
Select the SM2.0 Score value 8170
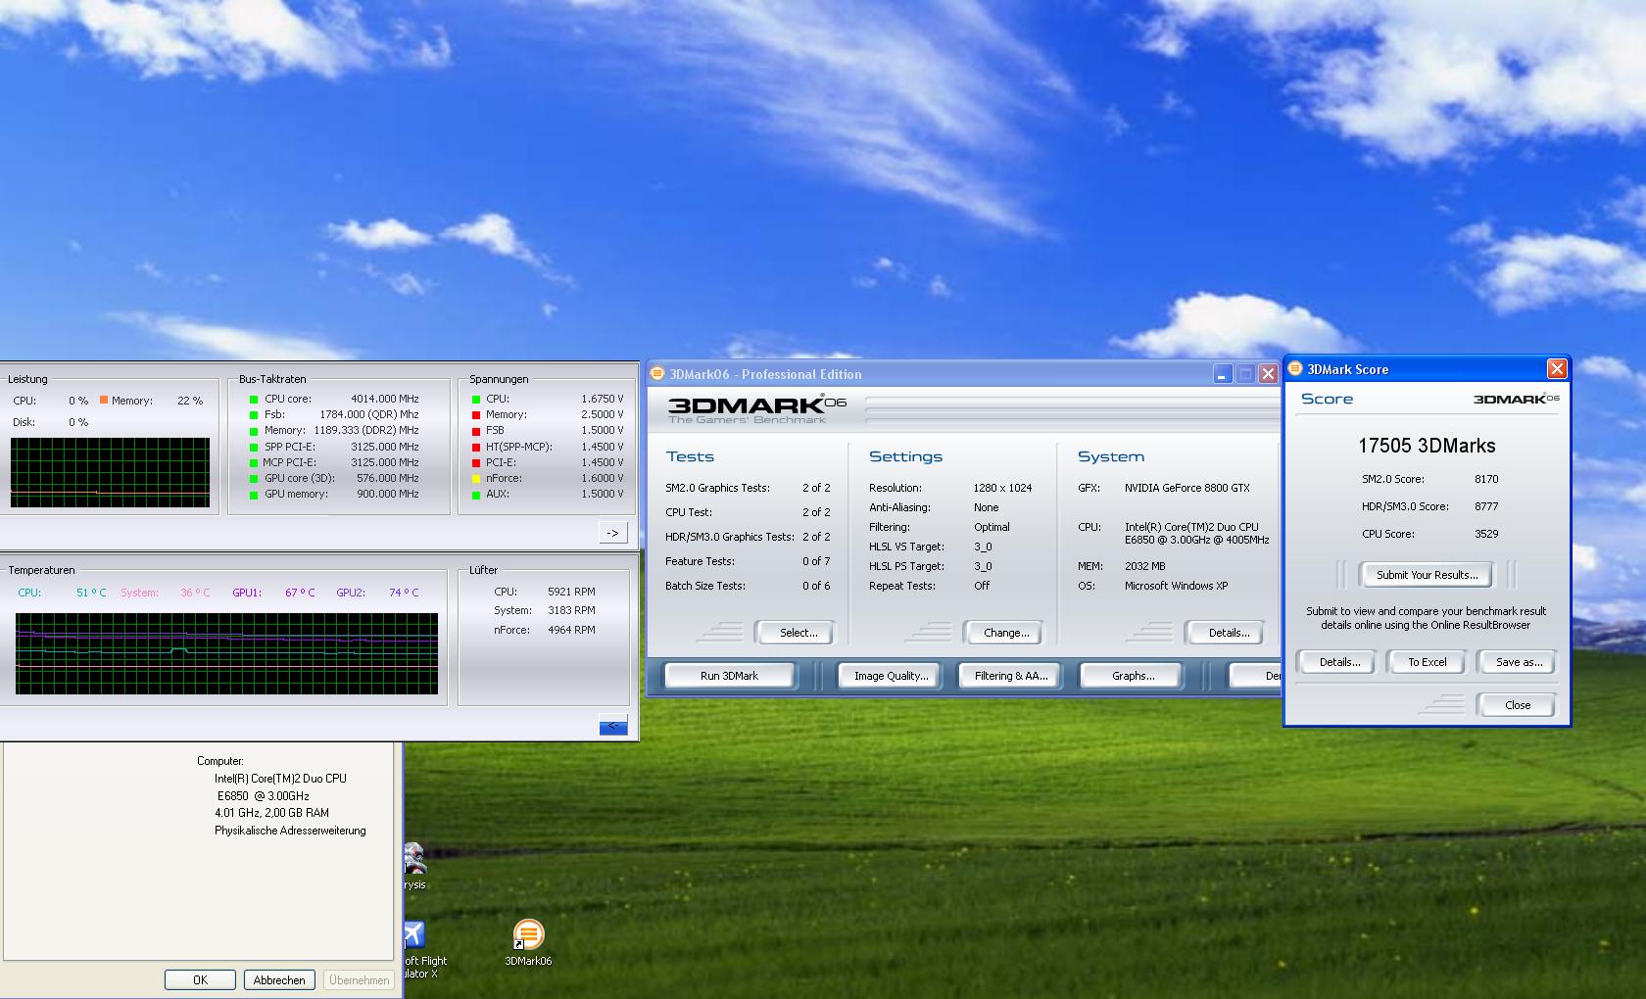pos(1486,479)
